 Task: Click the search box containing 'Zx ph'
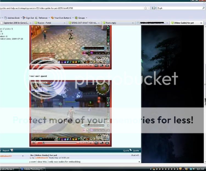click(x=179, y=8)
